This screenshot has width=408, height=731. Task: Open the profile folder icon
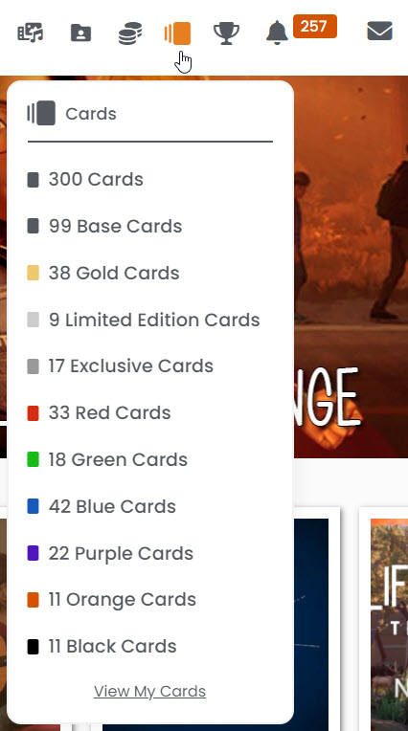click(x=80, y=33)
